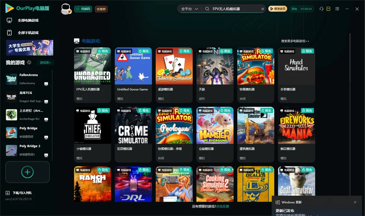Open the 仓鼠模拟器 Hamster Playground card

click(215, 135)
